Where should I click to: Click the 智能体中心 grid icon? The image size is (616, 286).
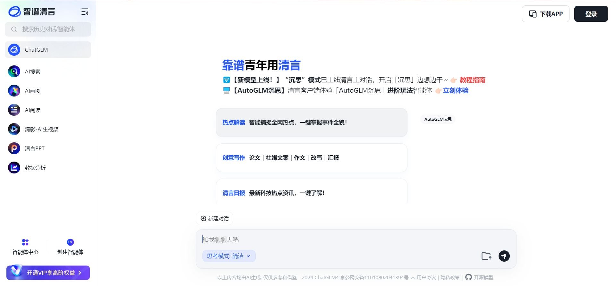click(25, 242)
